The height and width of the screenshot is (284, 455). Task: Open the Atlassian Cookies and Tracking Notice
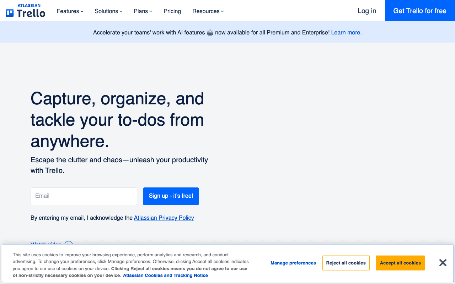click(165, 275)
